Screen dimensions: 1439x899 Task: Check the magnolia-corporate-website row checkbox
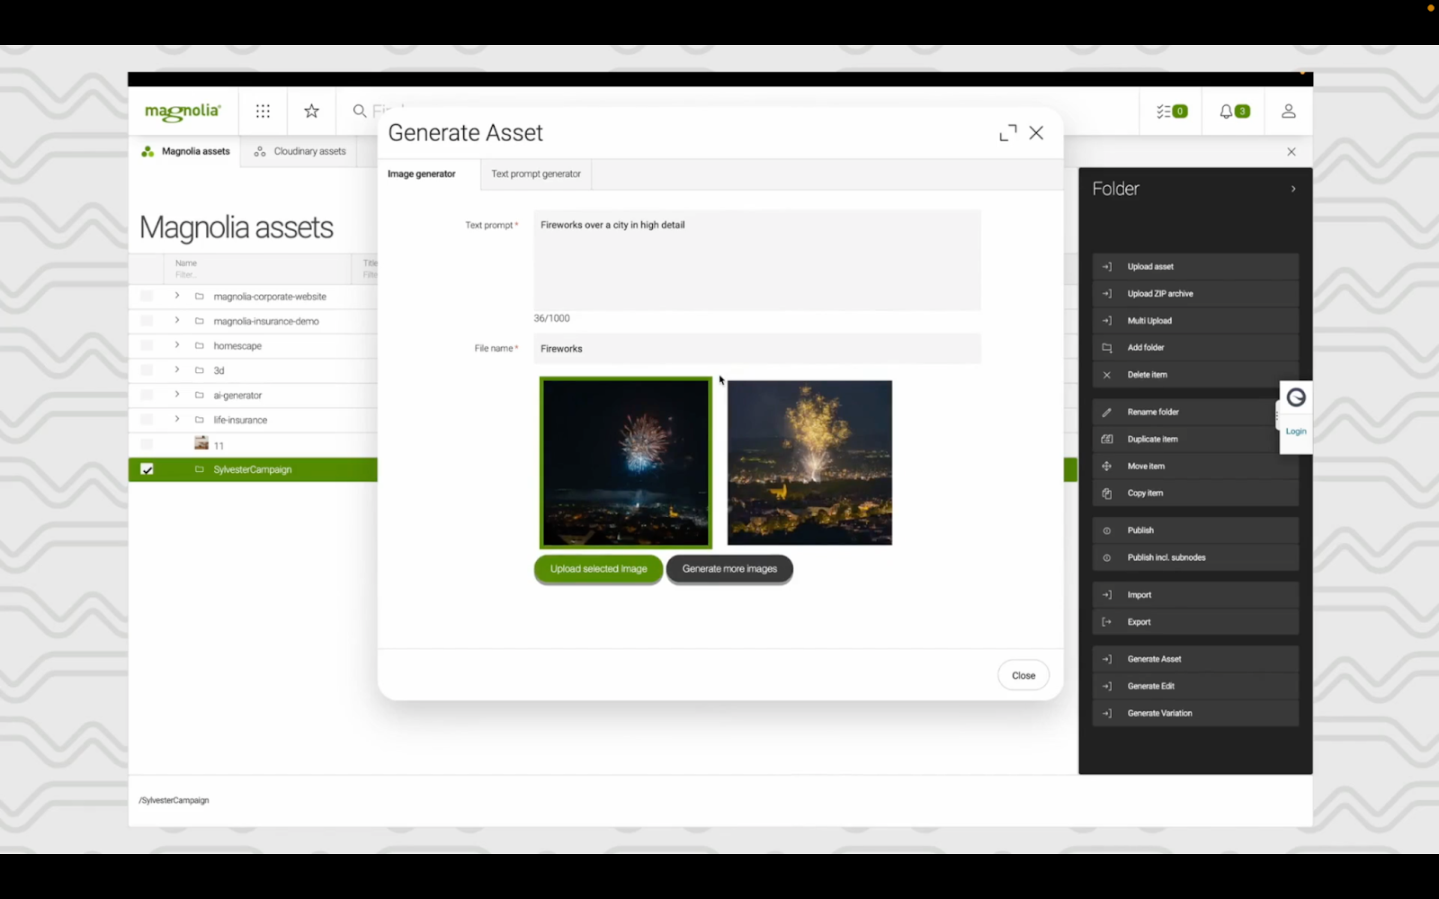pos(147,296)
